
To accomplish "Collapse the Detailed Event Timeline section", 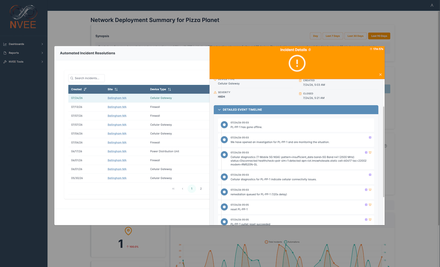I will (296, 110).
